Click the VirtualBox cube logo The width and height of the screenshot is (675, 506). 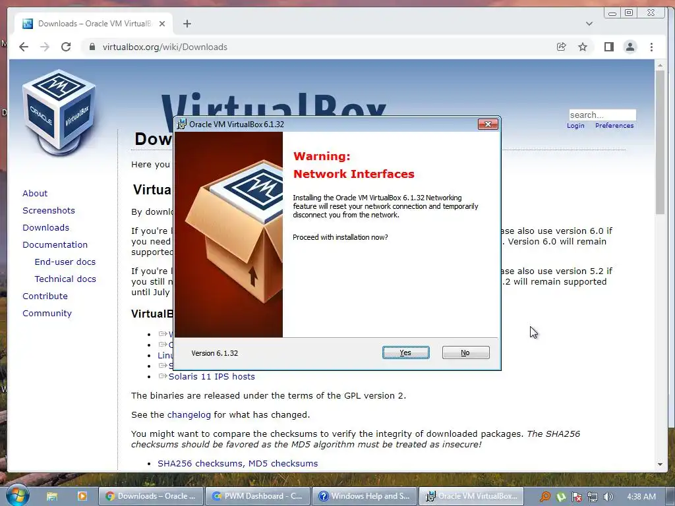59,113
